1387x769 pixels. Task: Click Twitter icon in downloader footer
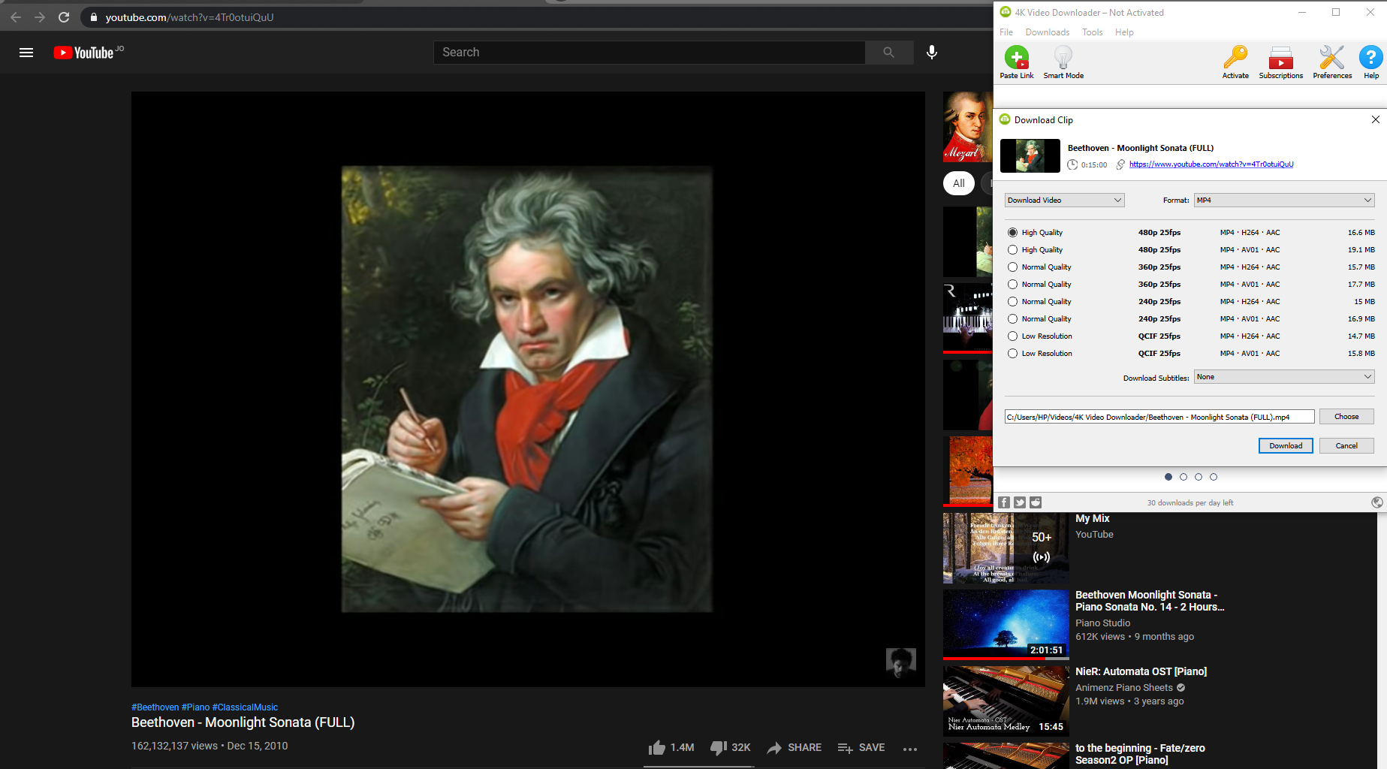pos(1020,502)
